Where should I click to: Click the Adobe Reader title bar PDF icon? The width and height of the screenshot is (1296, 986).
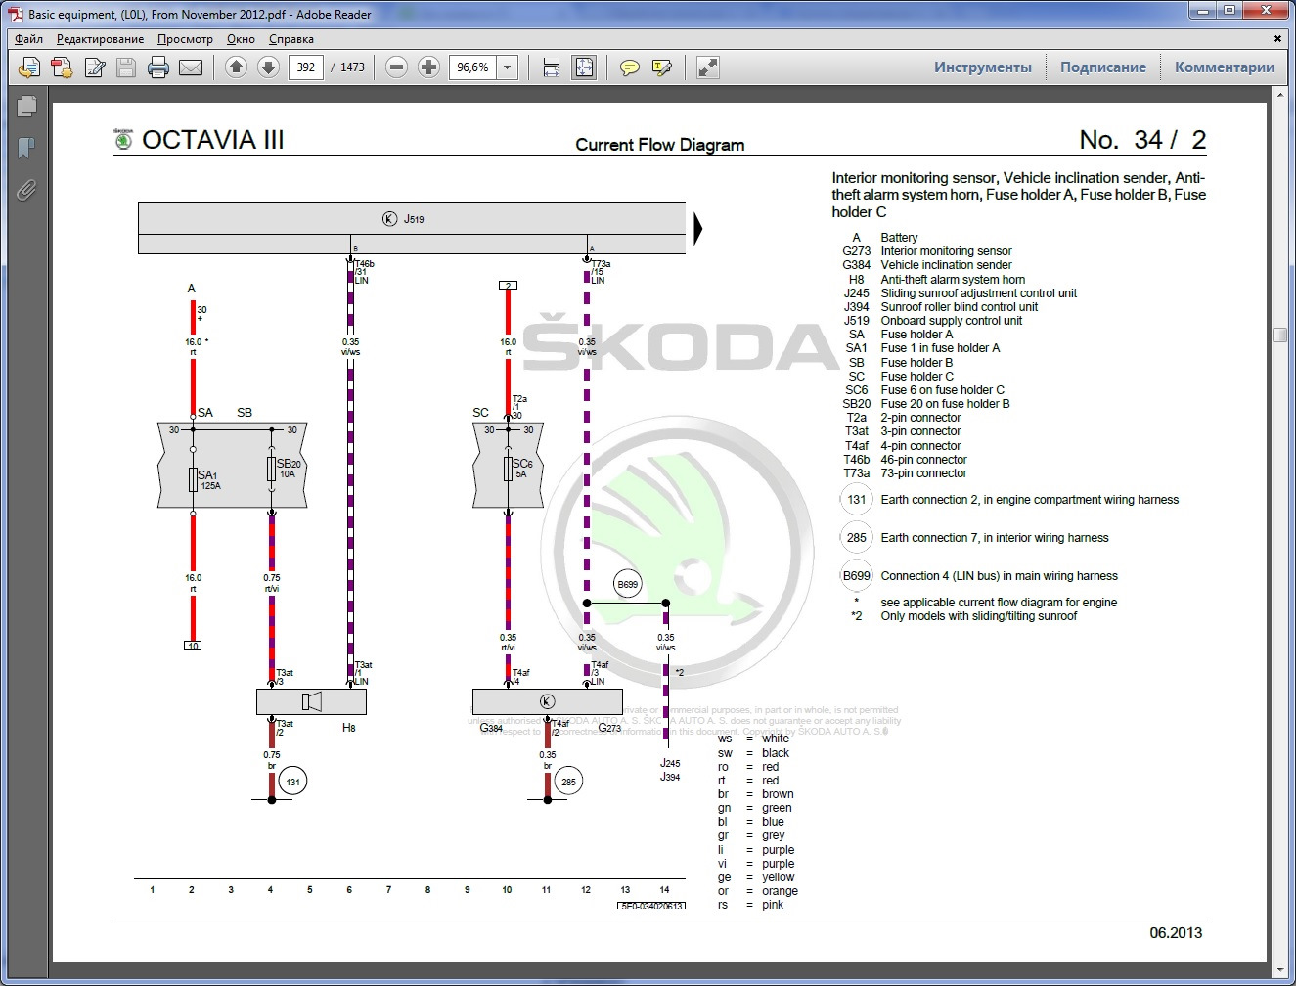tap(15, 14)
